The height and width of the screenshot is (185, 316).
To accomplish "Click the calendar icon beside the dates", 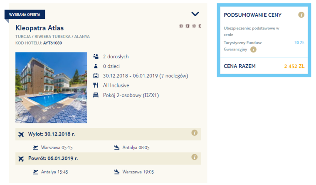I will click(96, 76).
